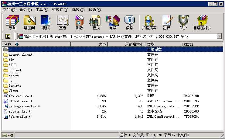
Task: Click the 查看 (View) toolbar icon
Action: coord(63,22)
